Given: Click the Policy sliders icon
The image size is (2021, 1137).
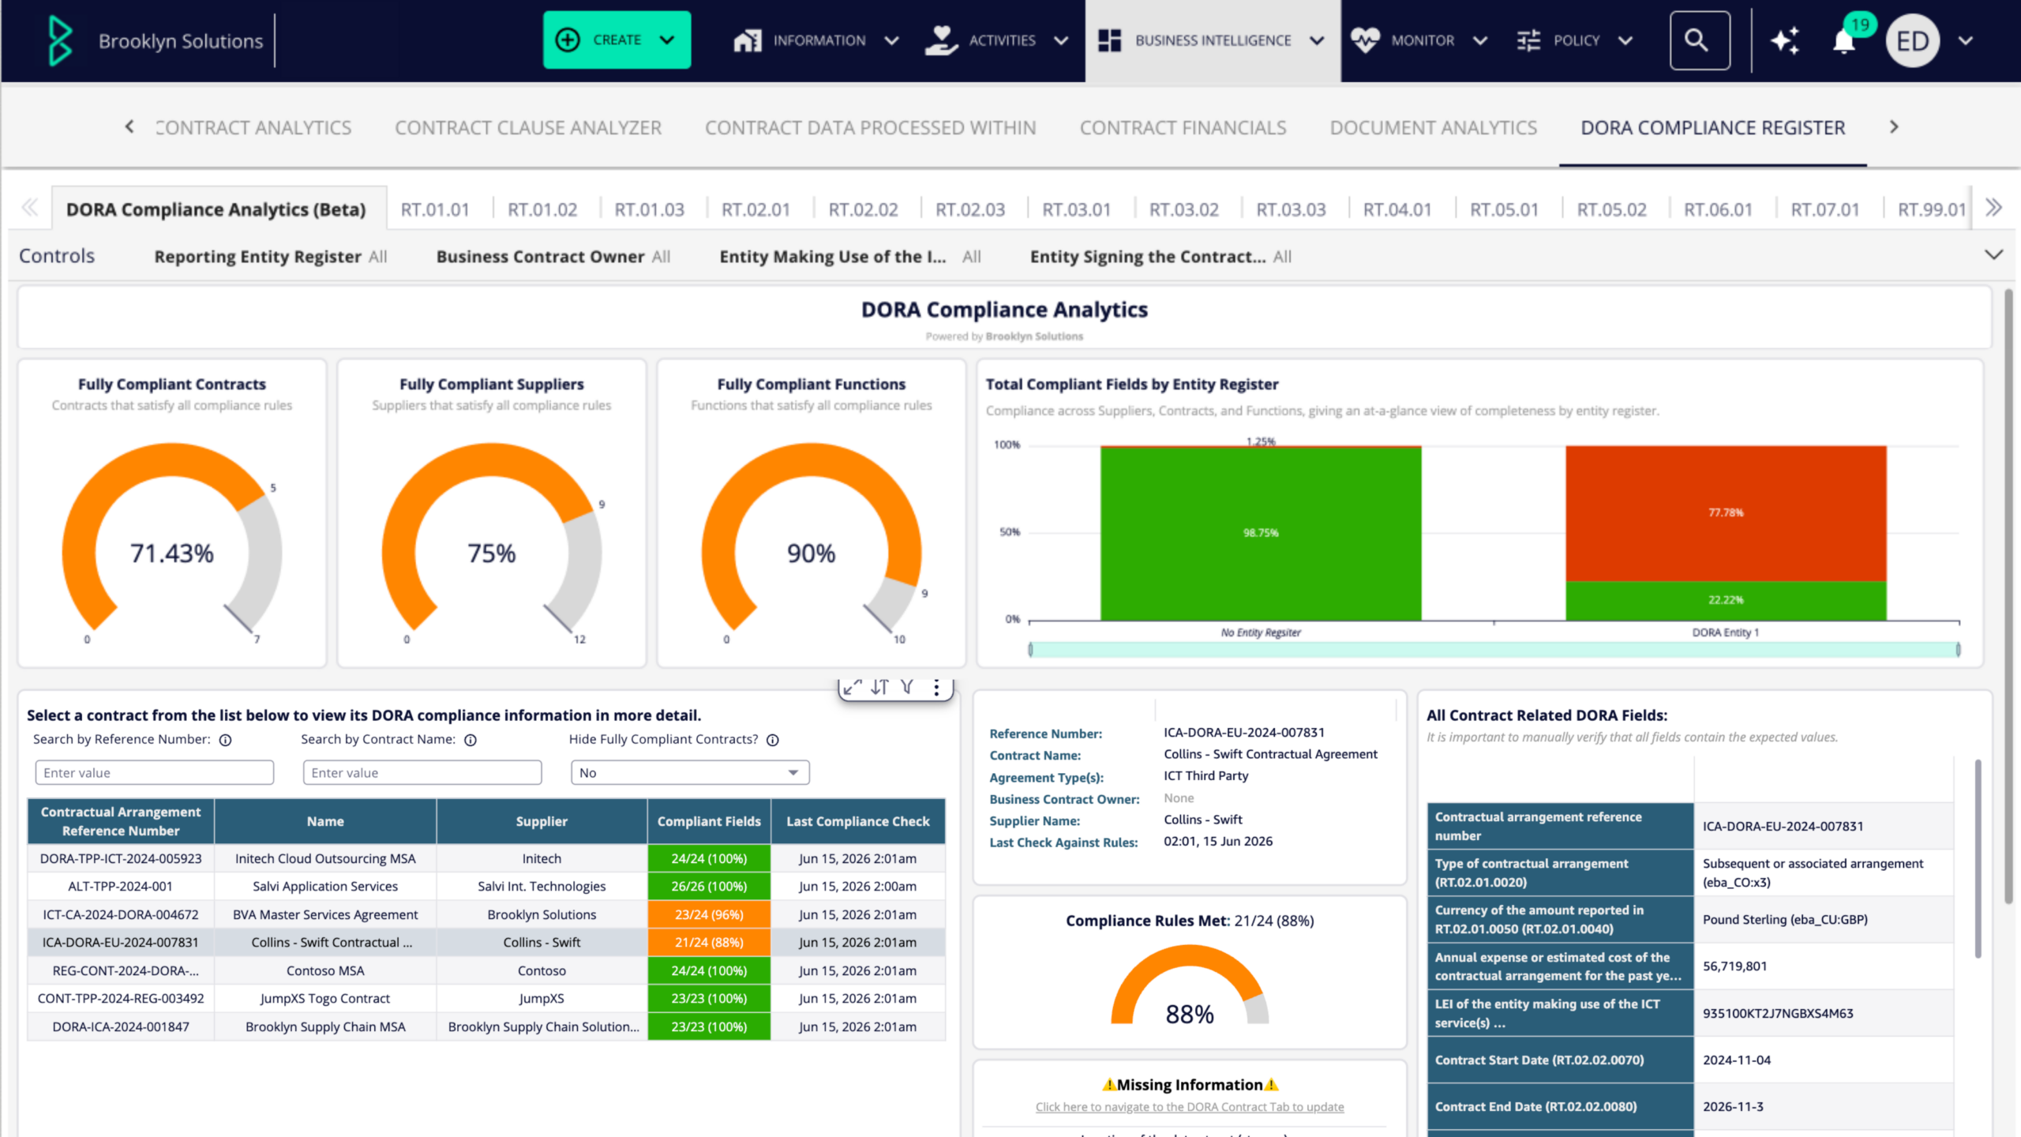Looking at the screenshot, I should click(x=1528, y=40).
